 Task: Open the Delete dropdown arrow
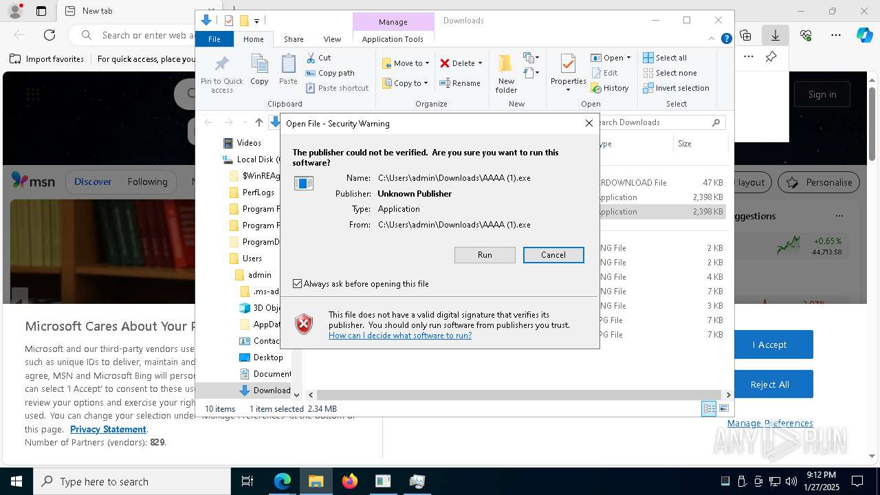coord(480,63)
